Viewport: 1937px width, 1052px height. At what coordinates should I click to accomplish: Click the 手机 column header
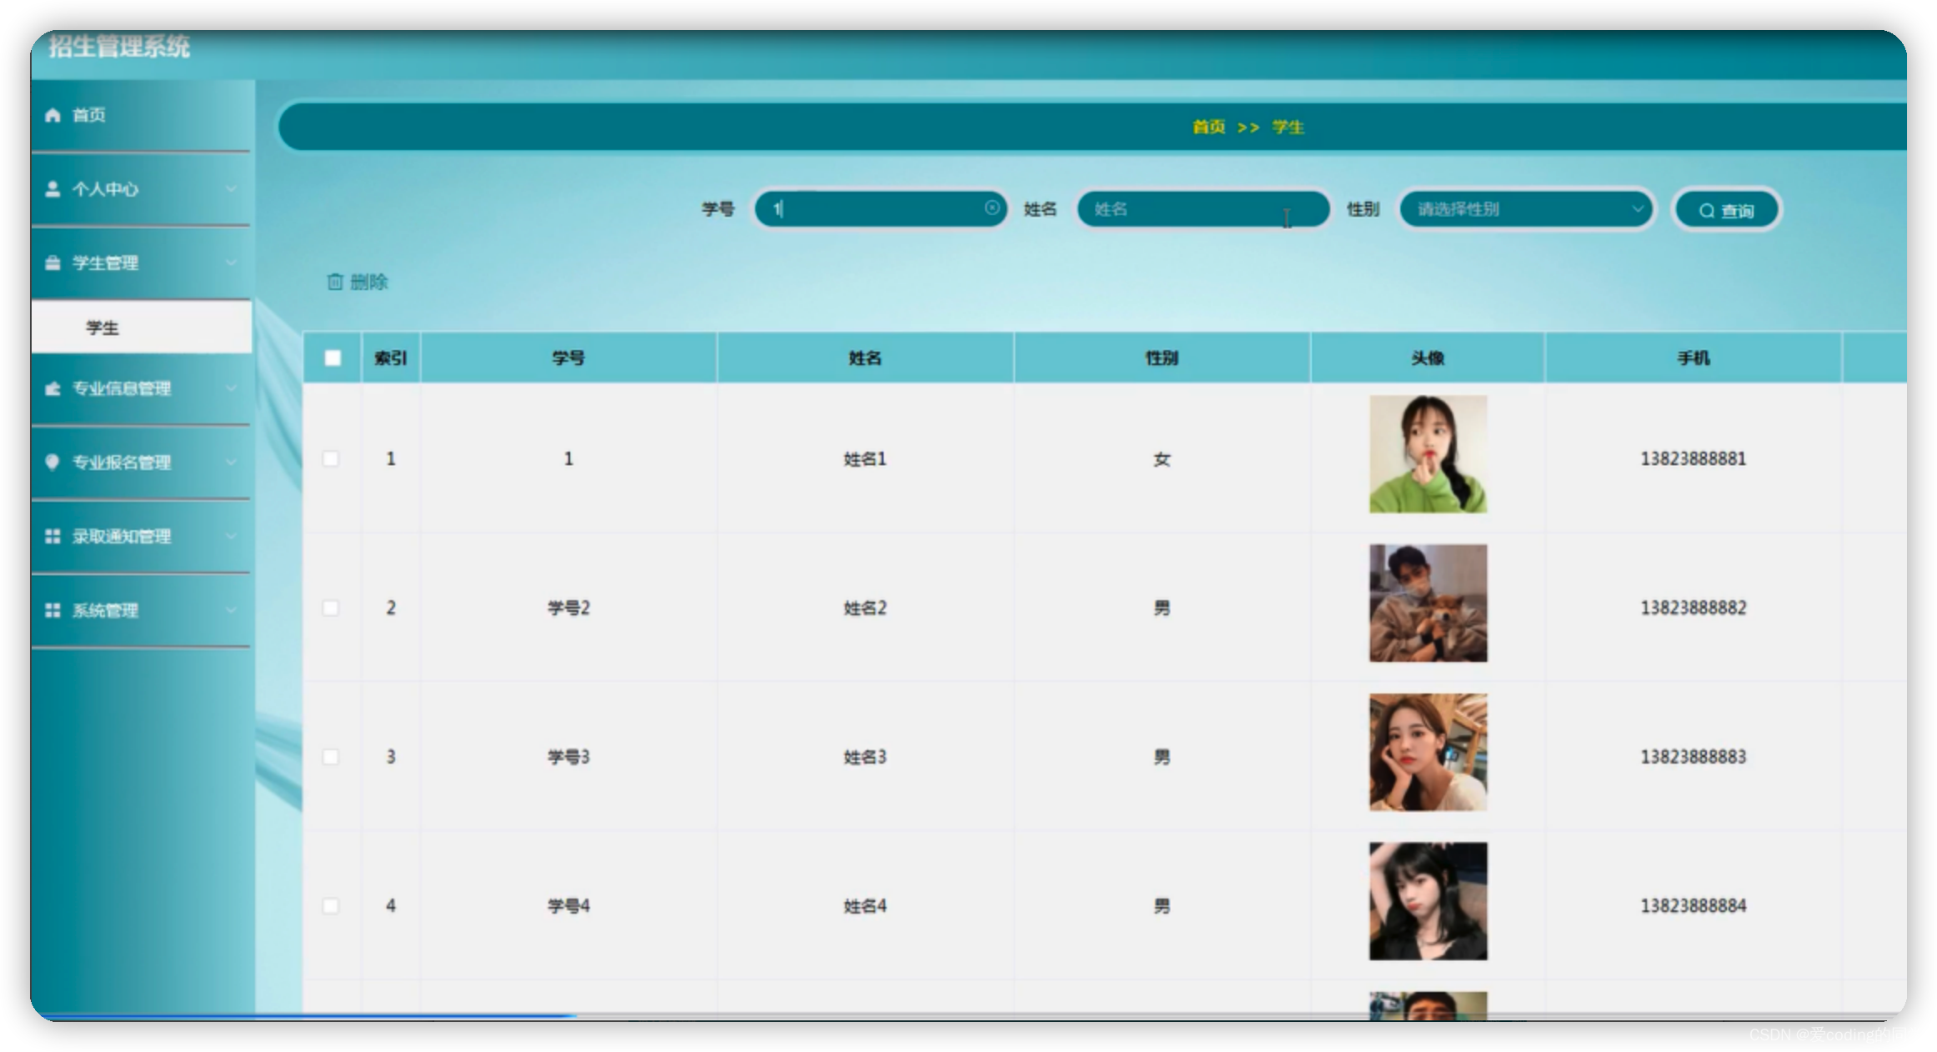pyautogui.click(x=1694, y=358)
